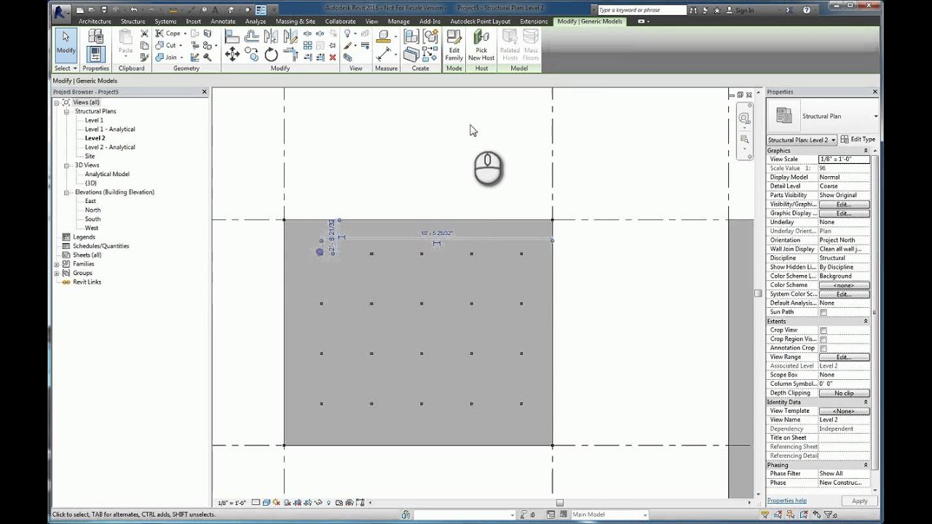Click the Copy tool with two circles
The image size is (932, 524).
pos(252,54)
